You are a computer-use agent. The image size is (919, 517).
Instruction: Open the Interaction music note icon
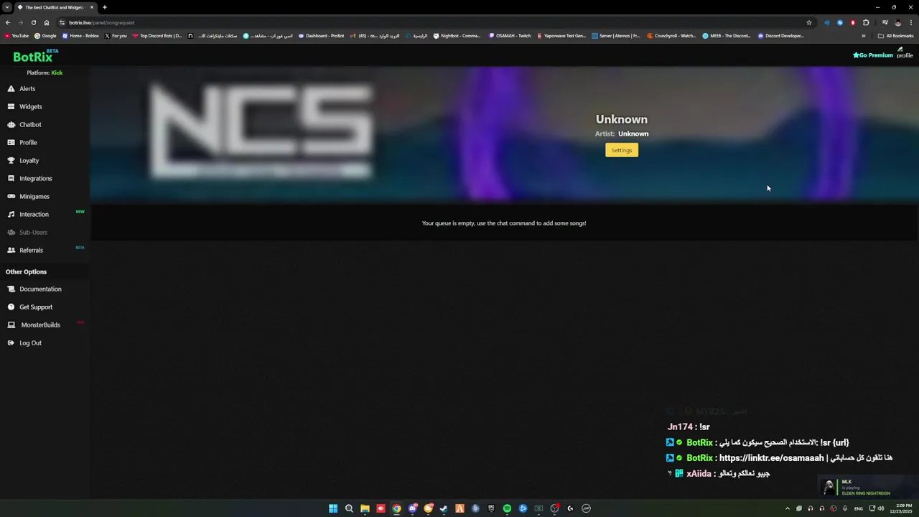tap(11, 214)
